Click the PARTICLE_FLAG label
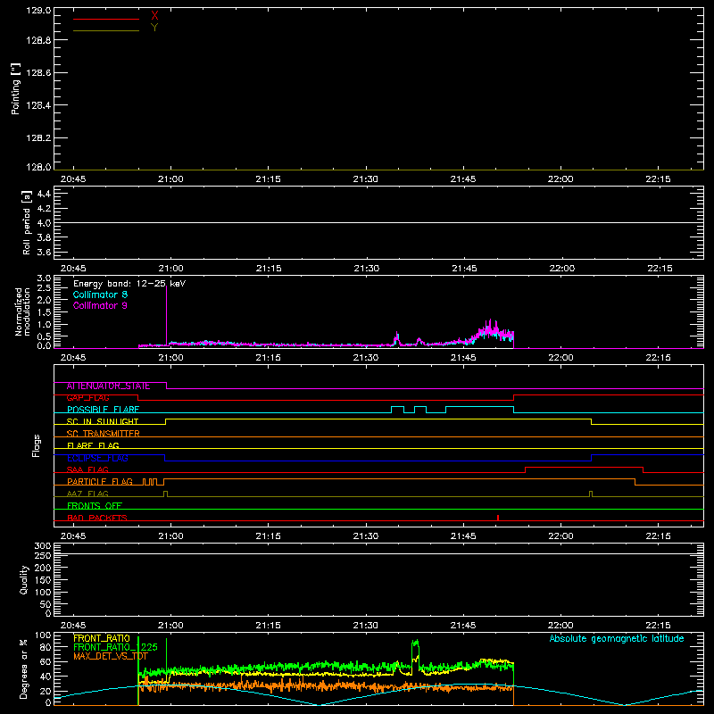 [100, 482]
